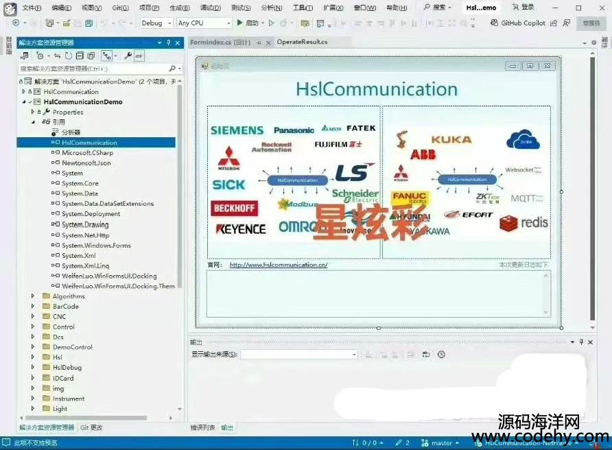Screen dimensions: 612x450
Task: Click the designer's vertical scrollbar
Action: click(x=593, y=189)
